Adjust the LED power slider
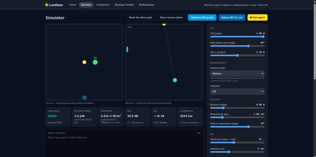 click(237, 37)
